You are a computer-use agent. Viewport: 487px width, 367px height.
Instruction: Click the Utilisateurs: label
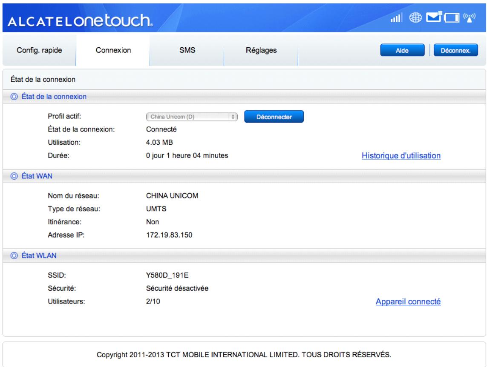pyautogui.click(x=66, y=301)
